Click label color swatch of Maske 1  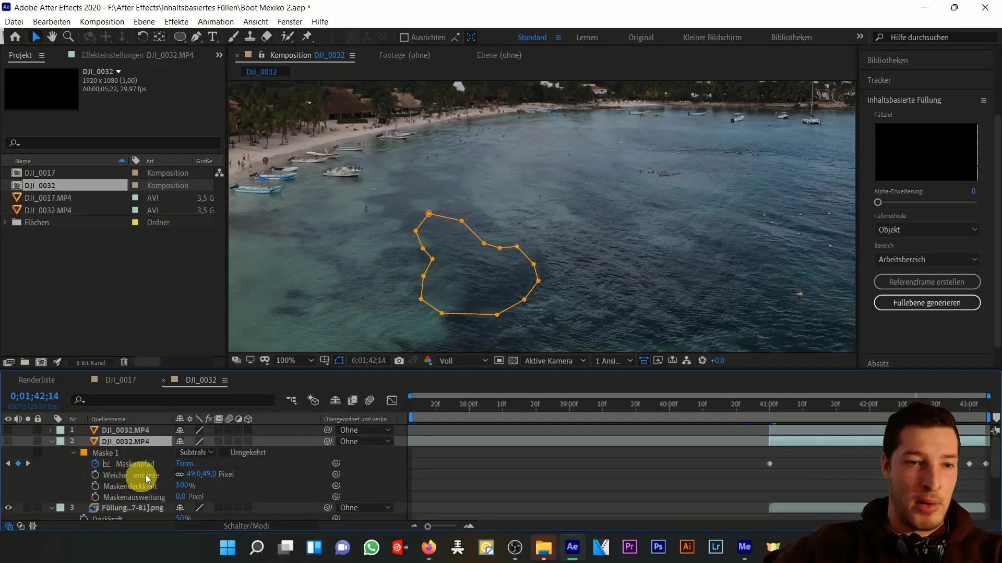[84, 452]
